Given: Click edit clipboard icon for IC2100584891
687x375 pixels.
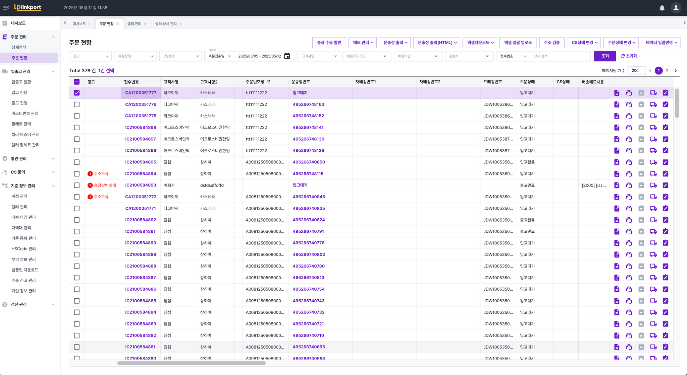Looking at the screenshot, I should tap(666, 231).
